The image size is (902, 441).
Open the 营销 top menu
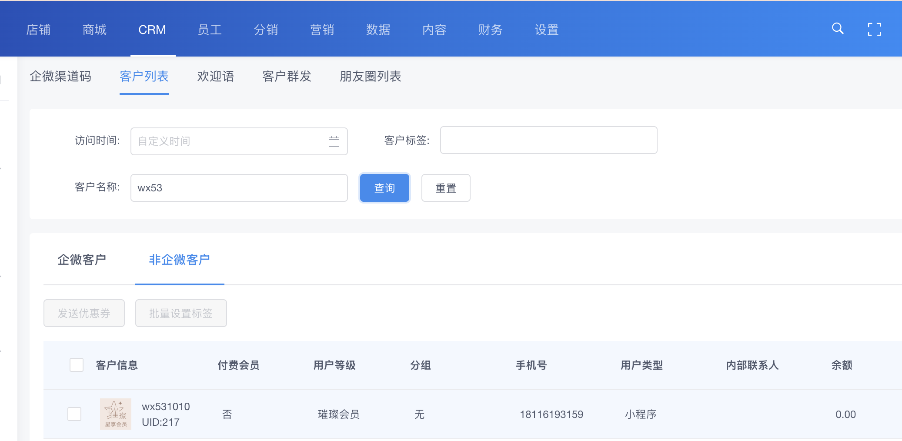click(322, 30)
